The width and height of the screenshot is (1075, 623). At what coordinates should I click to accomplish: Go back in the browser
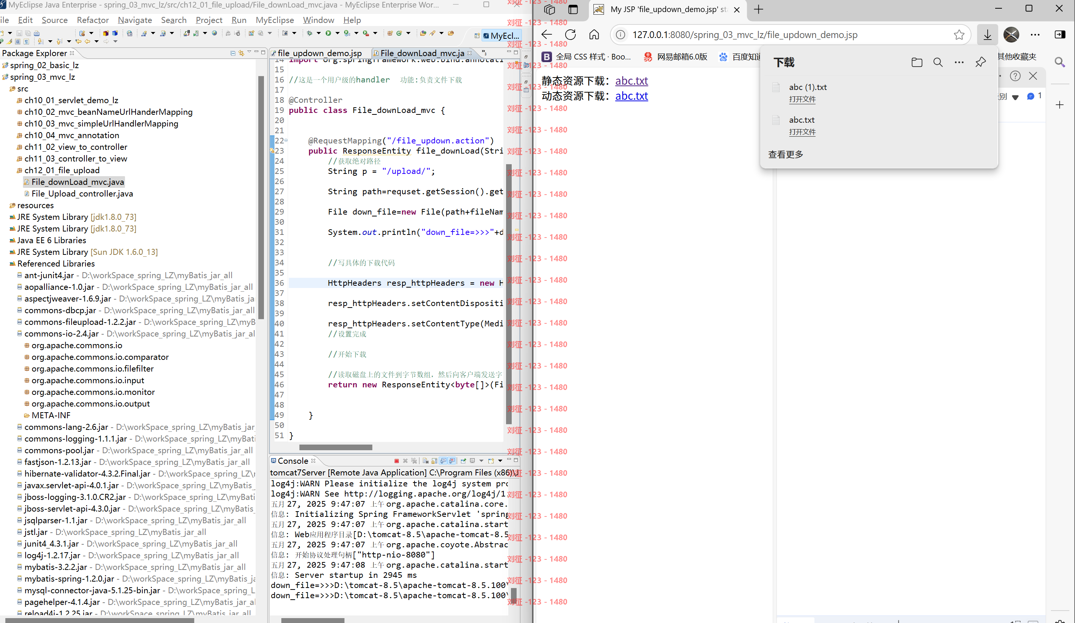coord(546,35)
